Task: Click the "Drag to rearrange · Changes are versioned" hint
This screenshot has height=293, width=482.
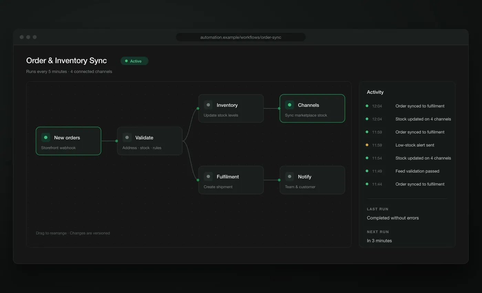Action: (73, 233)
